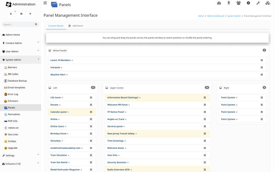Screen dimensions: 274x172
Task: Click the sidebar Search input field
Action: click(18, 24)
